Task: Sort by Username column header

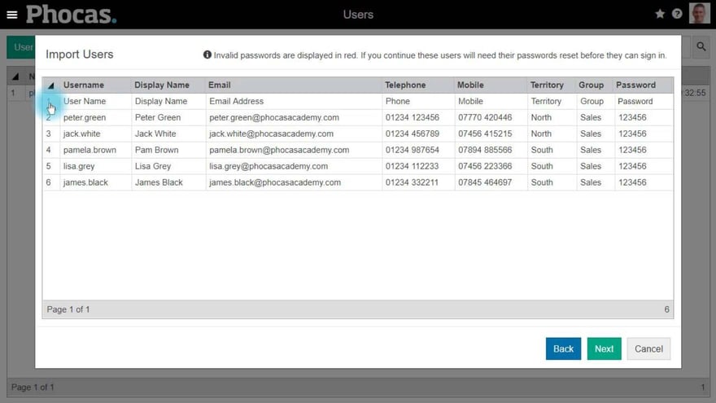Action: pyautogui.click(x=84, y=85)
